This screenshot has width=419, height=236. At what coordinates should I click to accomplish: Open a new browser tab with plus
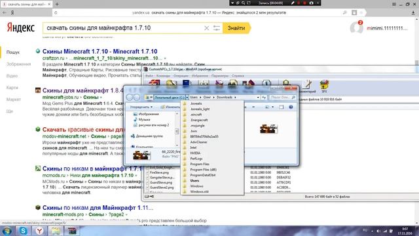pyautogui.click(x=57, y=4)
